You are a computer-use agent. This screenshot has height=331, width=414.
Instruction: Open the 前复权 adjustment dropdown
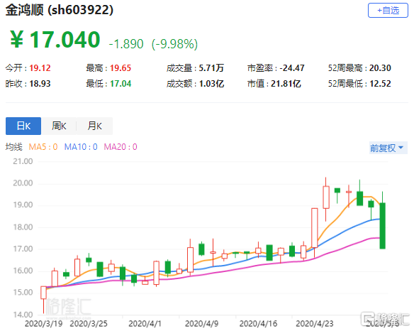coord(388,148)
